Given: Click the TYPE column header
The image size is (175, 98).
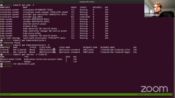Looking at the screenshot, I should pos(26,57).
